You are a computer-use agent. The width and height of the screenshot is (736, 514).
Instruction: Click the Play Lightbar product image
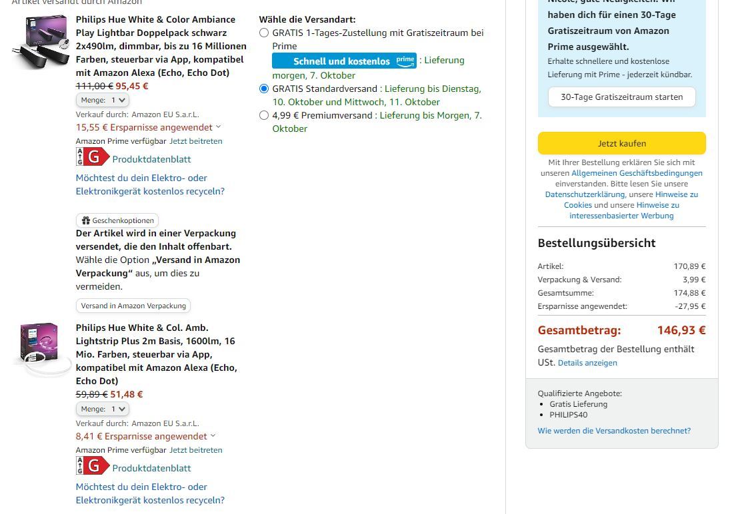[x=41, y=42]
